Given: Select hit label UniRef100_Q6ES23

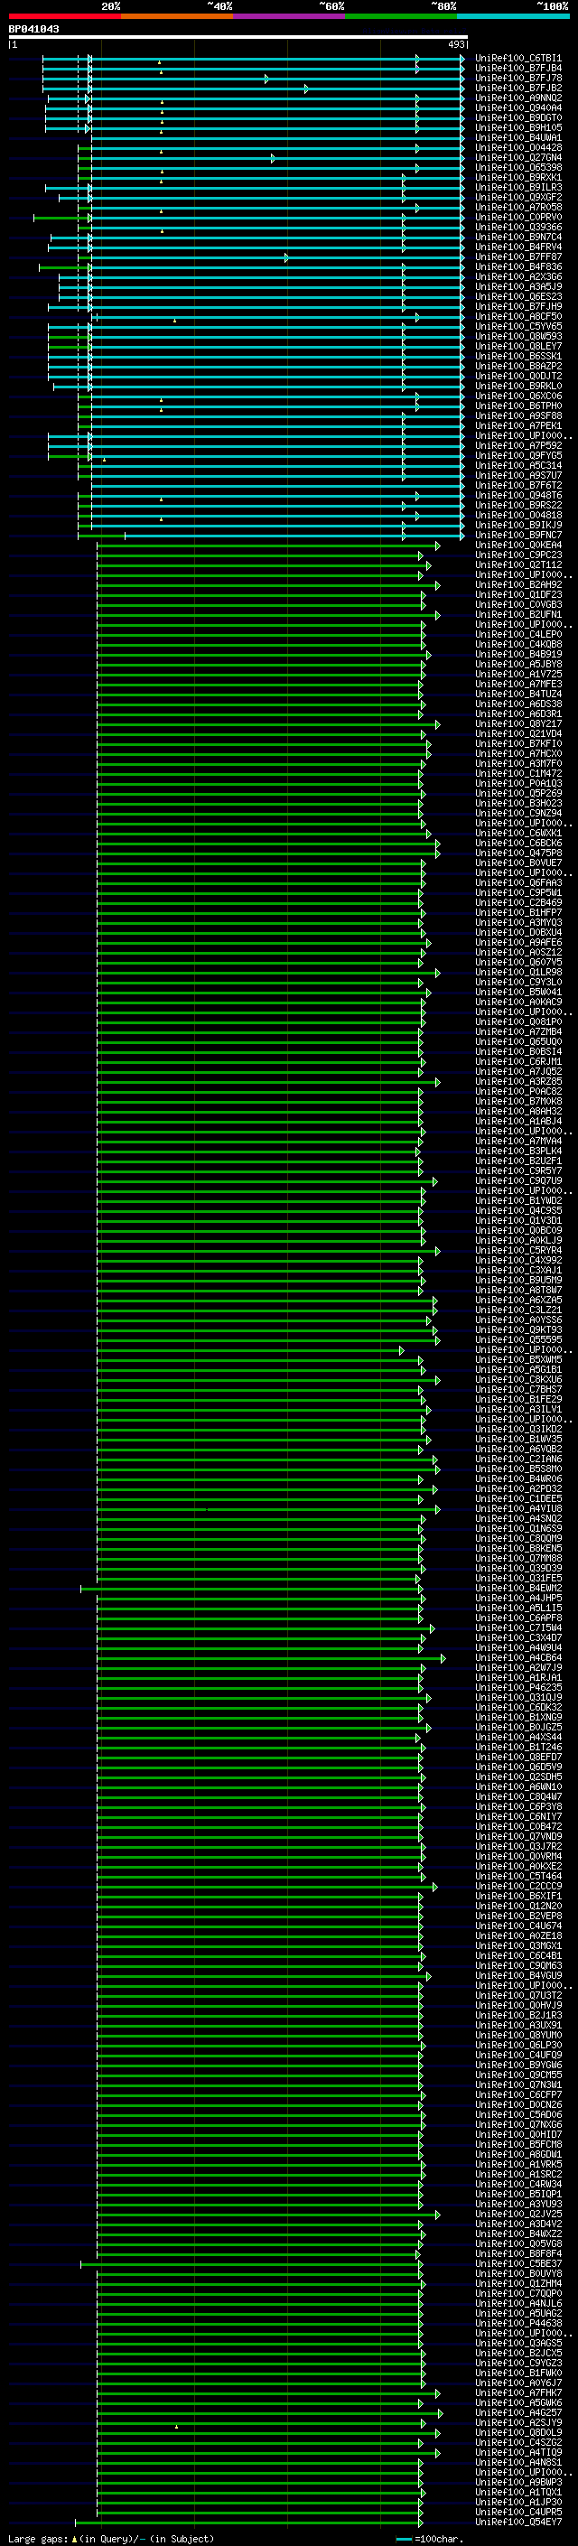Looking at the screenshot, I should (x=517, y=296).
